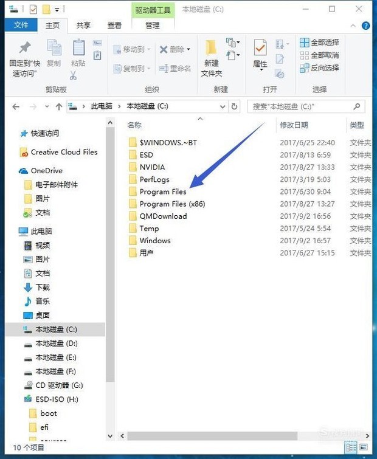Select the $WINDOWS.~BT folder
This screenshot has width=377, height=459.
point(163,142)
